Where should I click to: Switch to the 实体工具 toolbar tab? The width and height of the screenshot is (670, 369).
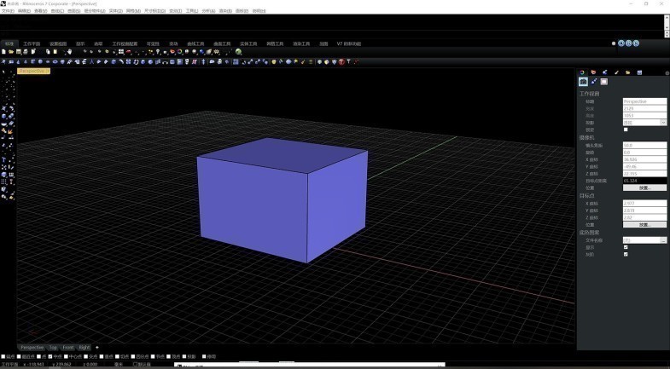click(248, 43)
